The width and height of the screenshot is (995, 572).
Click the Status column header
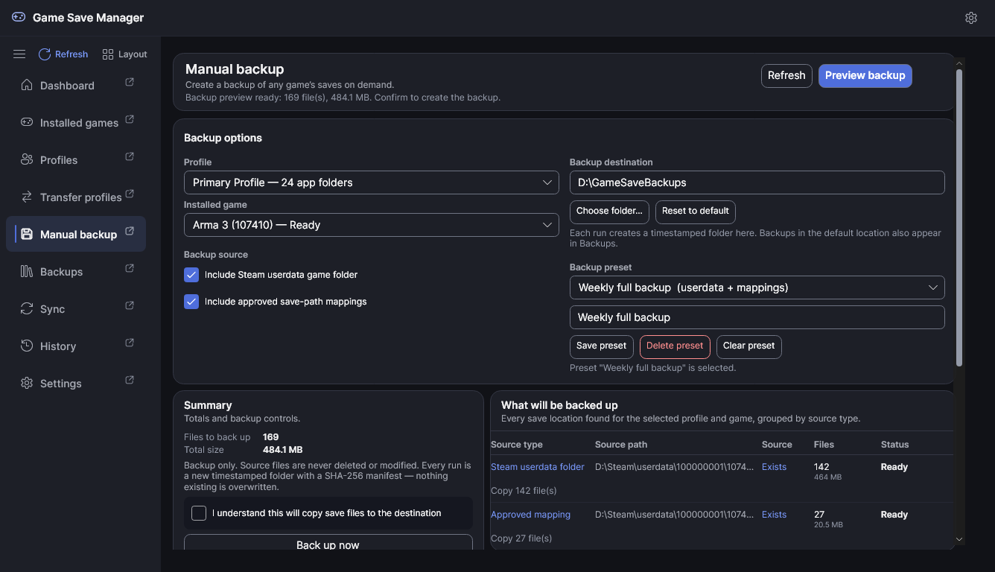click(894, 445)
